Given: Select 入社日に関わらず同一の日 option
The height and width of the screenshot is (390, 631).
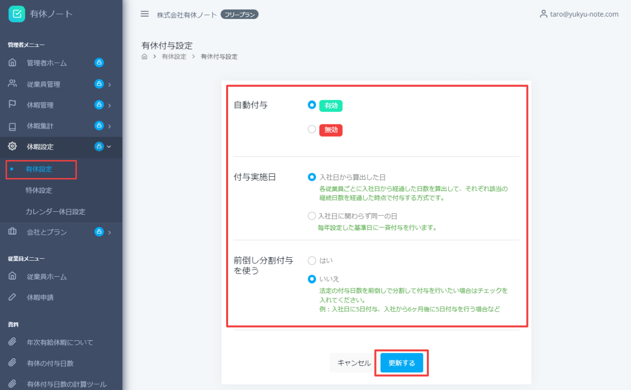Looking at the screenshot, I should coord(312,215).
